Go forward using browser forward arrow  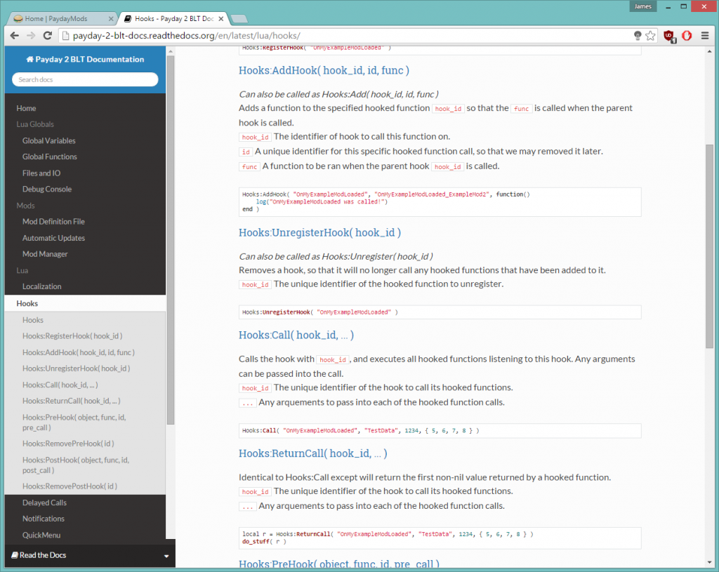click(x=31, y=36)
